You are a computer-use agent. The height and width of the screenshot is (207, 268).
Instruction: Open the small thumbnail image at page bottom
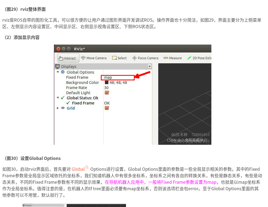74,205
